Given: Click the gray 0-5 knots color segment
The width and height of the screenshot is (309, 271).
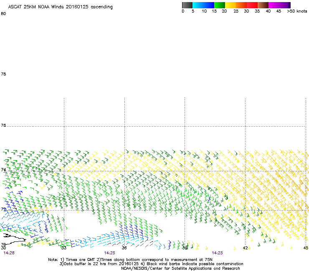Looking at the screenshot, I should point(187,5).
